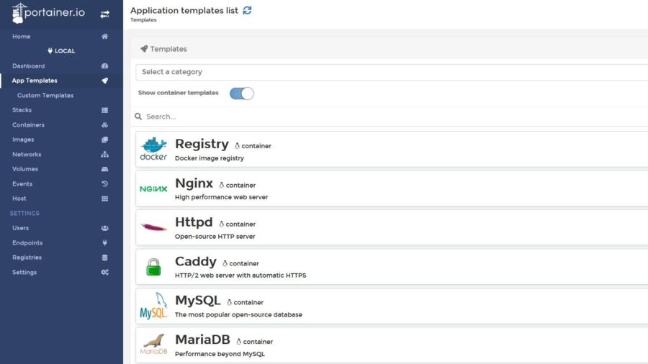This screenshot has width=648, height=364.
Task: Click the Templates breadcrumb under the title
Action: coord(143,20)
